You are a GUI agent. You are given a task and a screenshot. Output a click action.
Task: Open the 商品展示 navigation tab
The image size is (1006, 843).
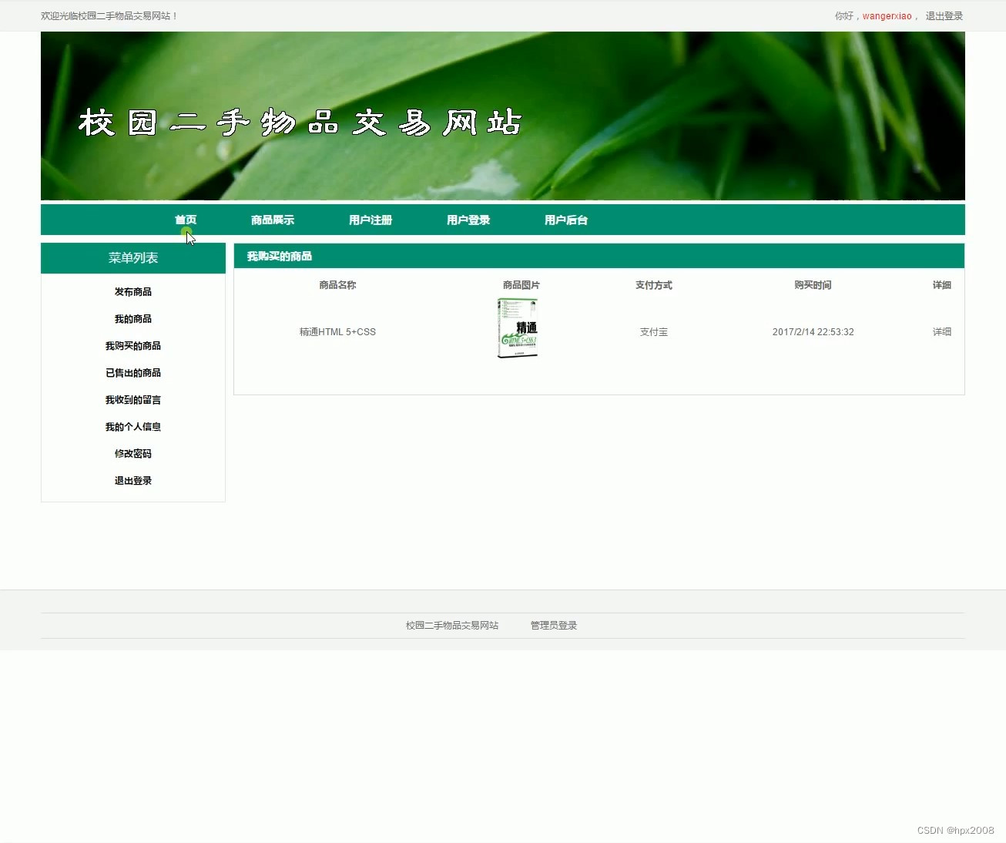click(273, 220)
